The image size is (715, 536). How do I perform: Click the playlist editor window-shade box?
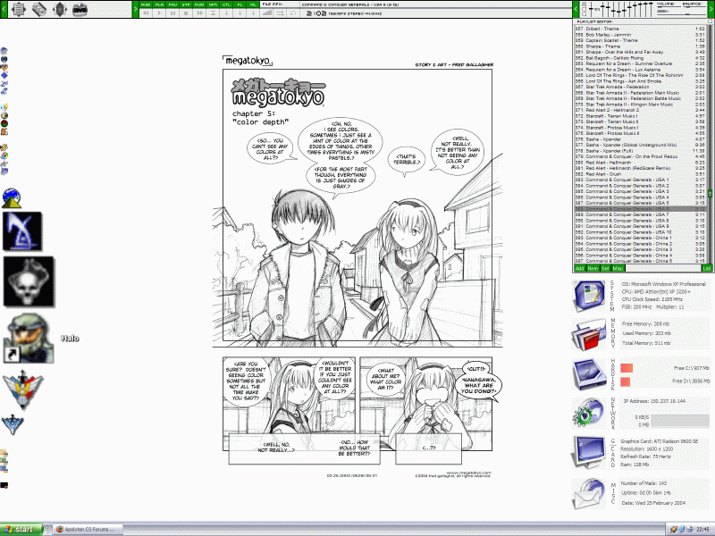pos(710,21)
